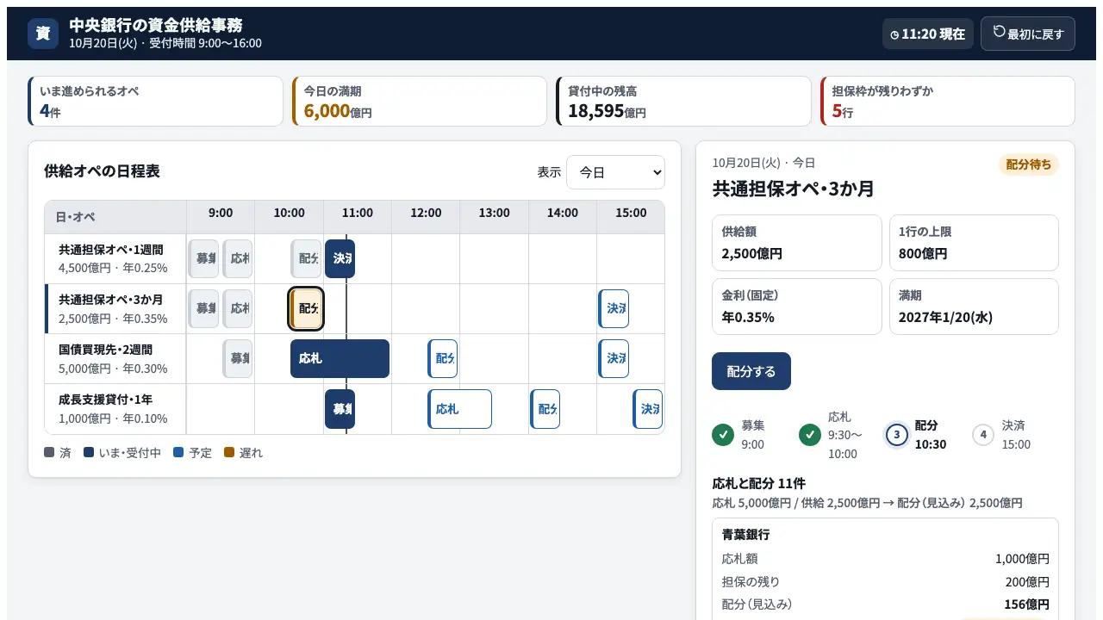Click 応札額 1,000億円 value
The image size is (1103, 620).
point(1023,559)
